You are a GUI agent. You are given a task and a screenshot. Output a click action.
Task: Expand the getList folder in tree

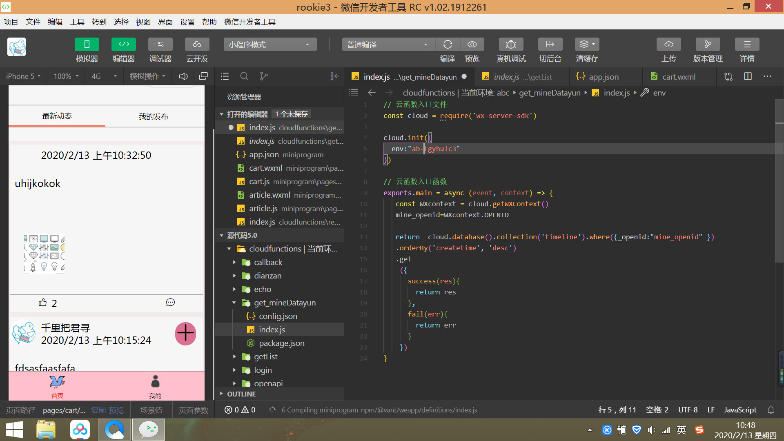coord(265,356)
